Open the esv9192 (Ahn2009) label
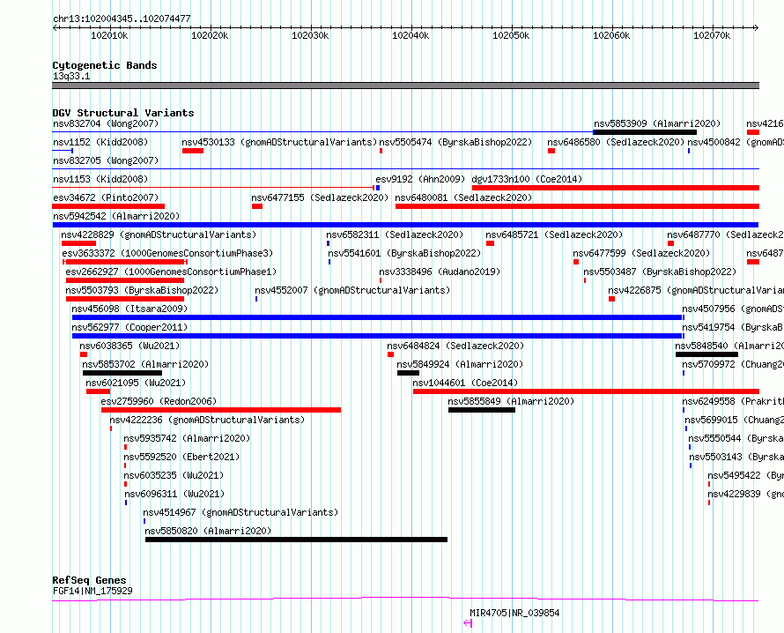784x633 pixels. 420,179
